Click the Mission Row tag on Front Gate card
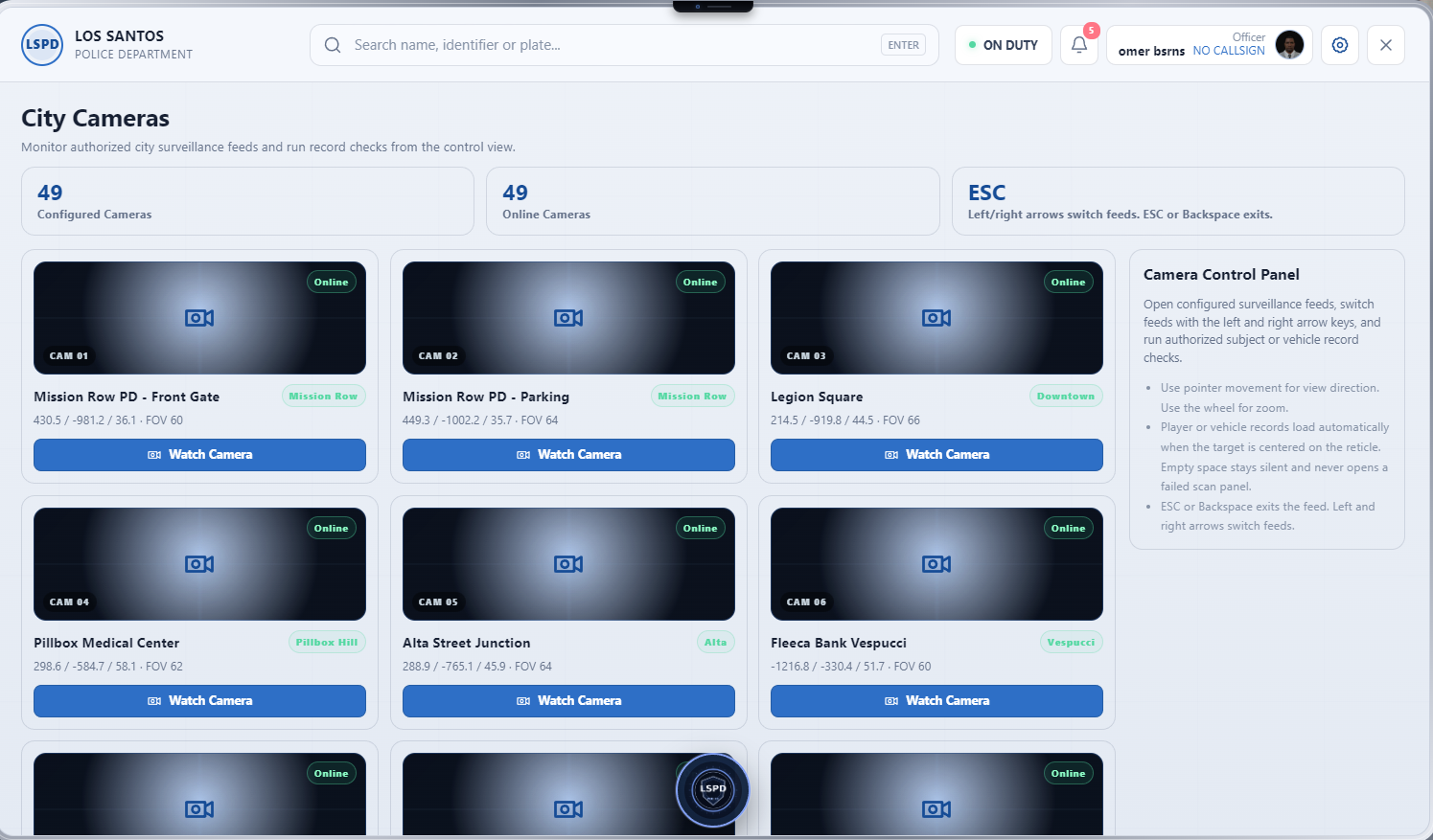 (x=323, y=397)
